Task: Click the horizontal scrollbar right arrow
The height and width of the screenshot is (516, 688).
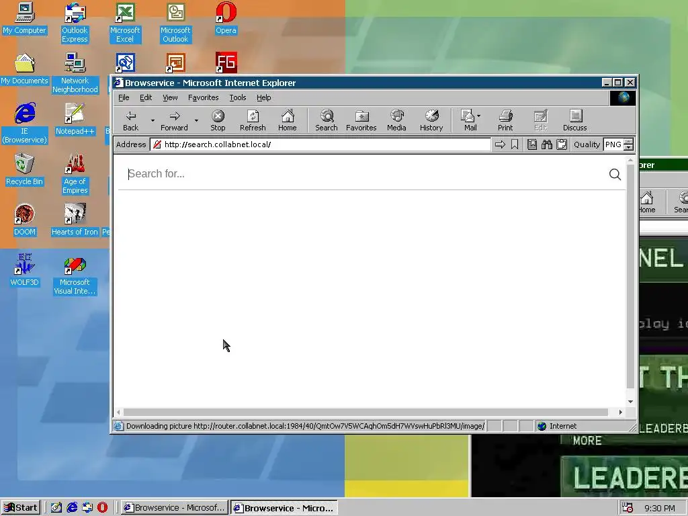Action: pyautogui.click(x=620, y=412)
